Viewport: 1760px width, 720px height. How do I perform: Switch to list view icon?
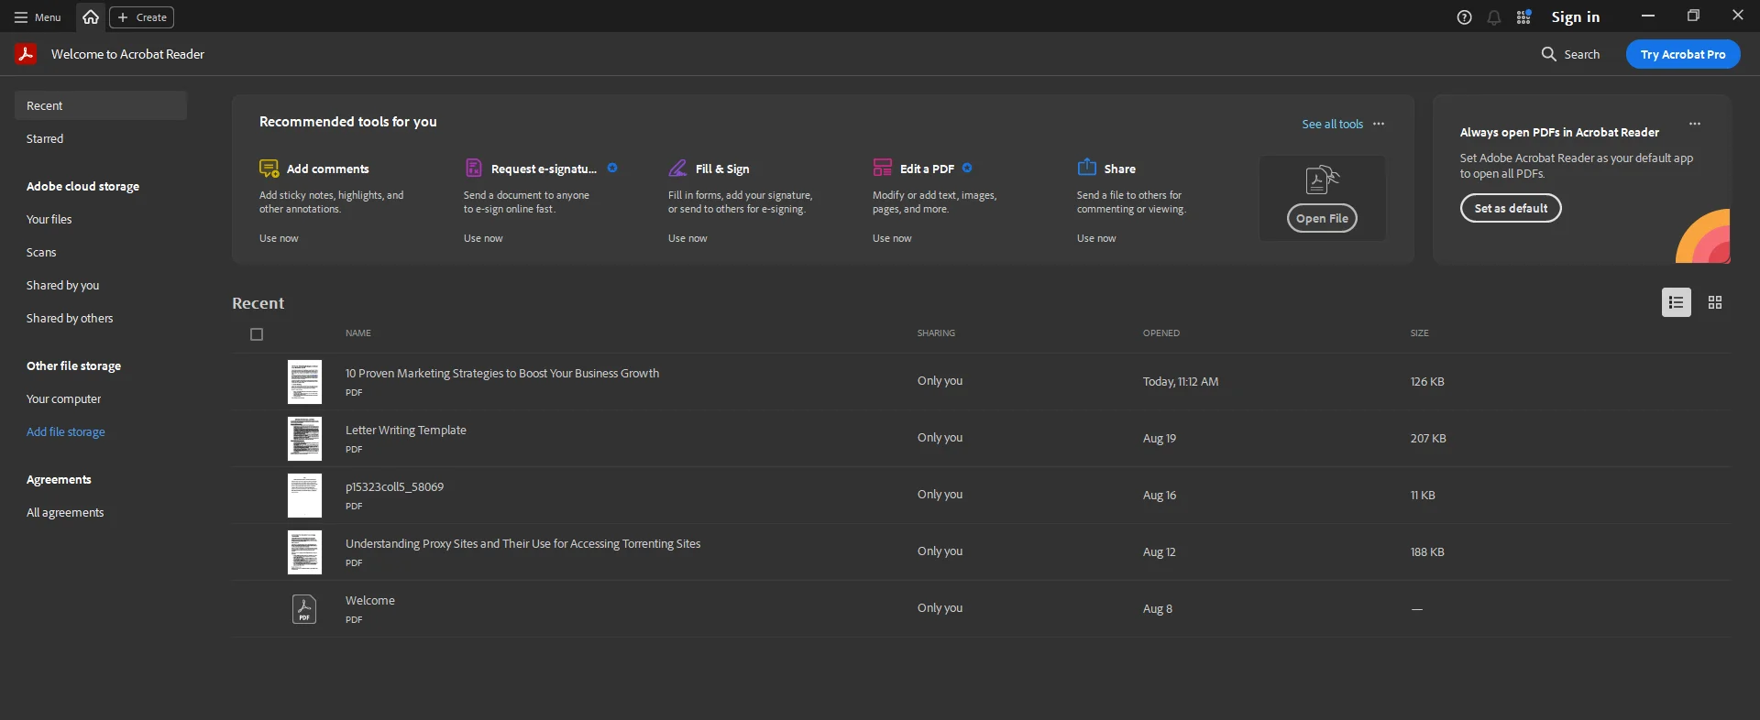click(1677, 302)
